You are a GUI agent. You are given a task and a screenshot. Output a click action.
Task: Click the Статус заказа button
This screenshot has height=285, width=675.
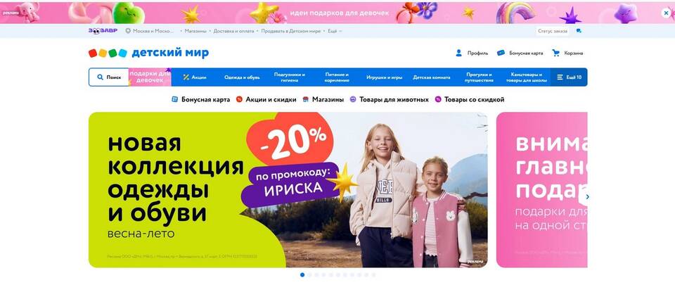553,31
